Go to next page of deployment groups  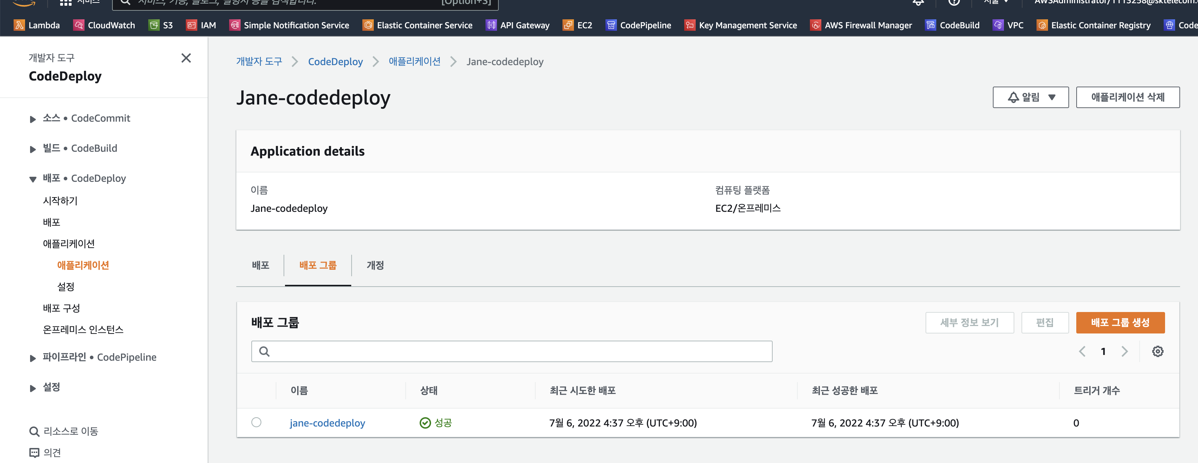pos(1125,351)
